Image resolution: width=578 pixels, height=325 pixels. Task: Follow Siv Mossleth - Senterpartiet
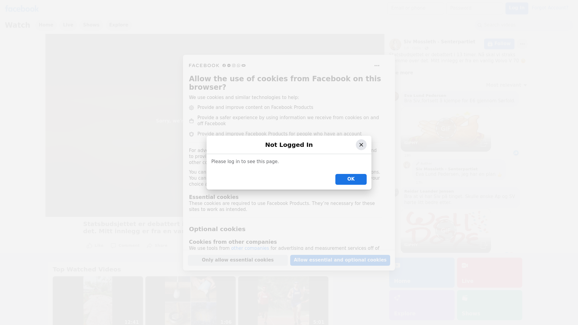click(x=499, y=44)
